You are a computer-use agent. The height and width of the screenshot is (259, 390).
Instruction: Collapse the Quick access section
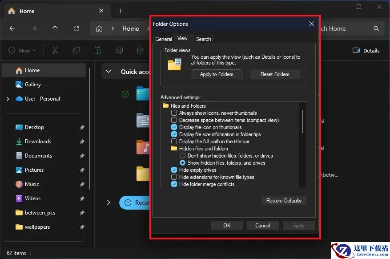coord(108,72)
